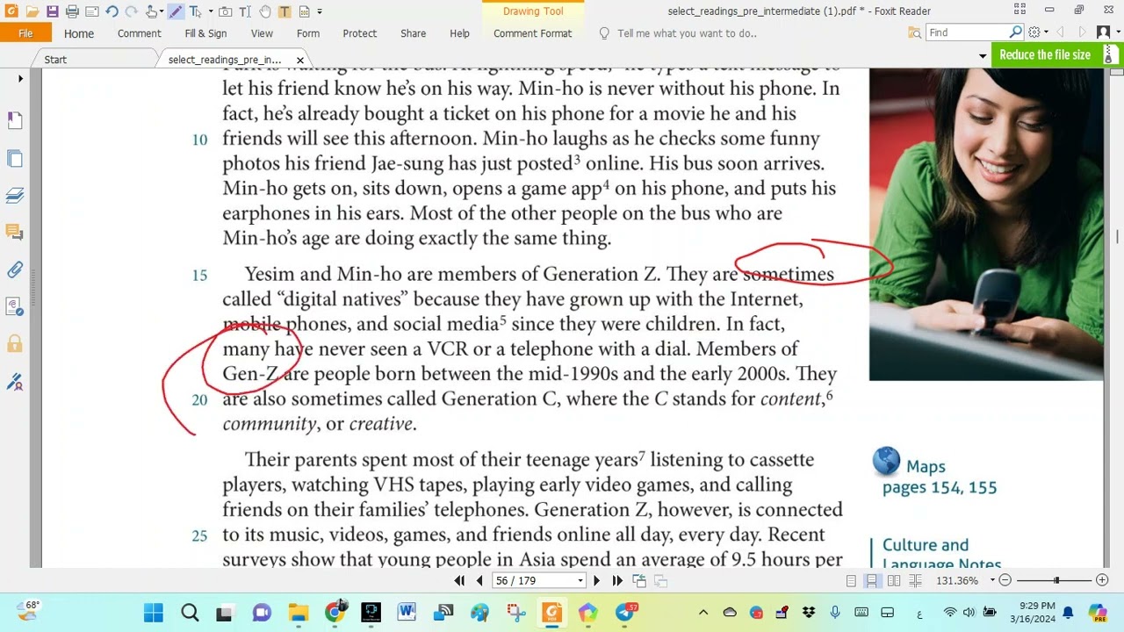
Task: Open File Explorer from the taskbar
Action: tap(299, 613)
